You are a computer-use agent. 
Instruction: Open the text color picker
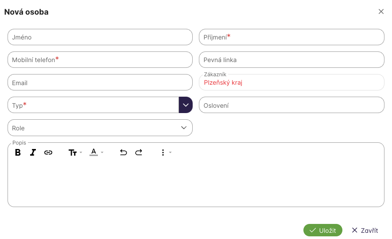point(96,153)
